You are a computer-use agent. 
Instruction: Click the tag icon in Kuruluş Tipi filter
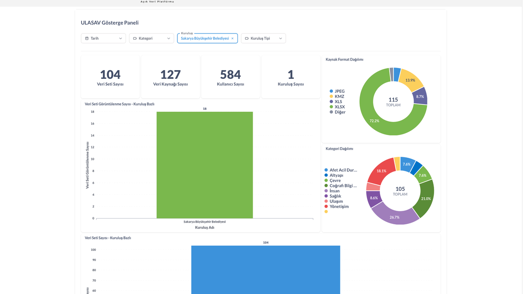click(x=247, y=38)
